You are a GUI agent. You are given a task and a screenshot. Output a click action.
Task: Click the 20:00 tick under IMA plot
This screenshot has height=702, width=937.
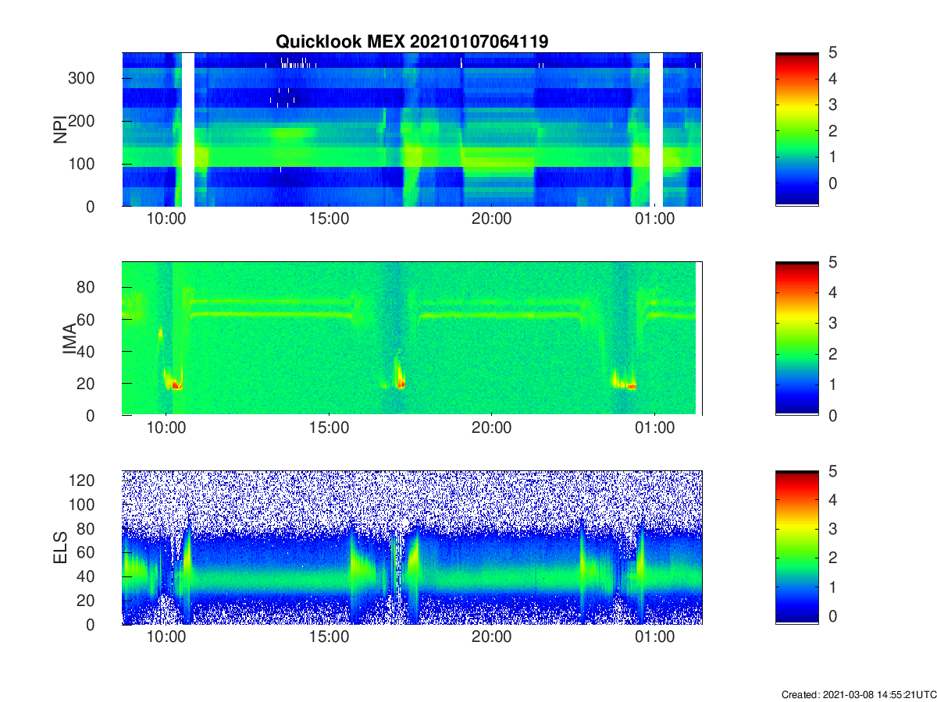coord(492,428)
